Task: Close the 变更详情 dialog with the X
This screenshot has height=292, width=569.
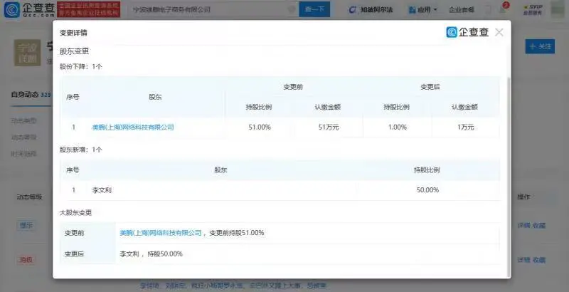Action: click(499, 32)
